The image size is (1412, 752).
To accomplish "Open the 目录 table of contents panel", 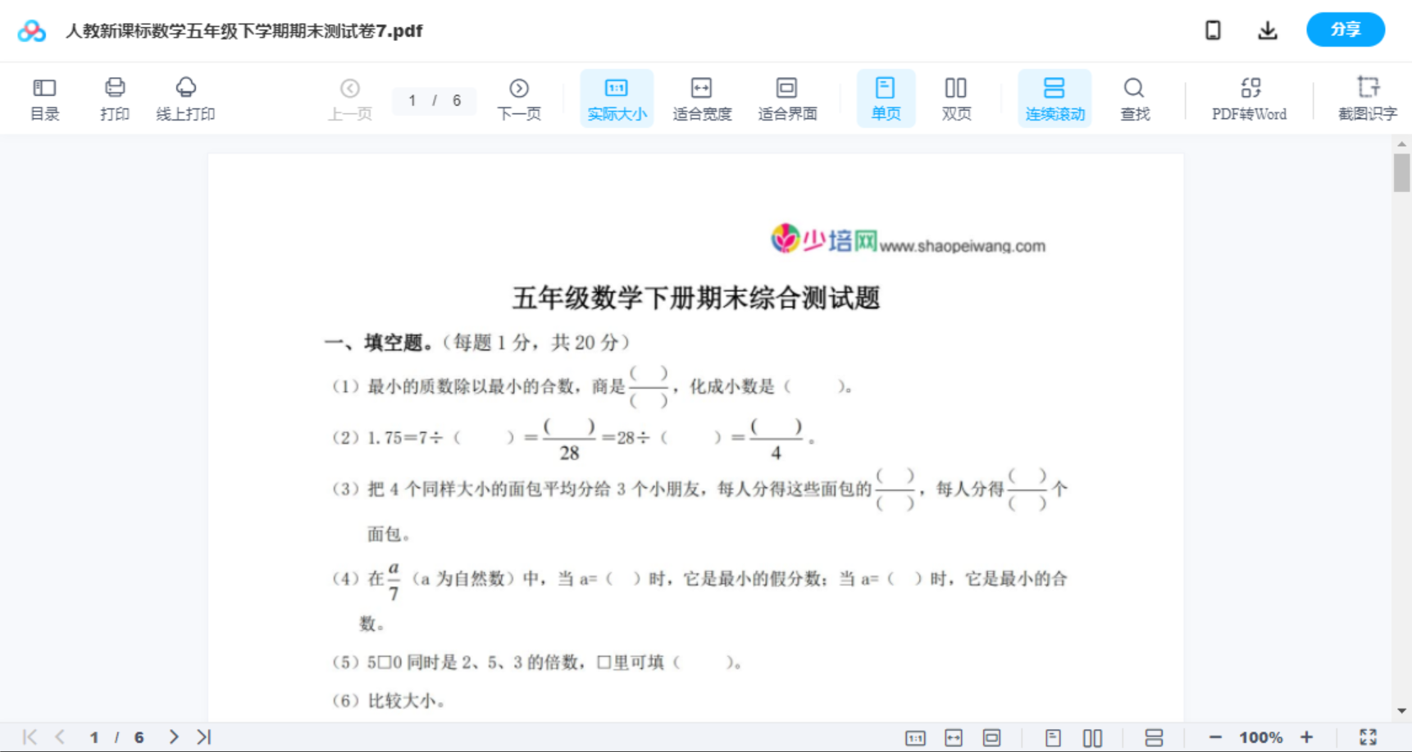I will [x=44, y=98].
